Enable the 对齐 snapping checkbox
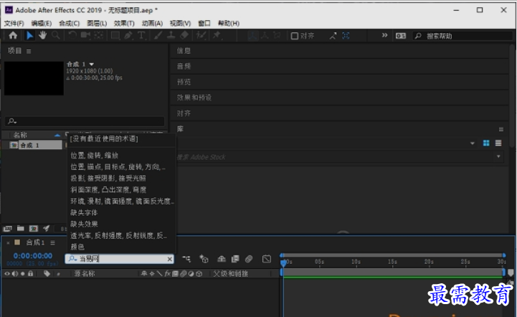 (x=295, y=36)
